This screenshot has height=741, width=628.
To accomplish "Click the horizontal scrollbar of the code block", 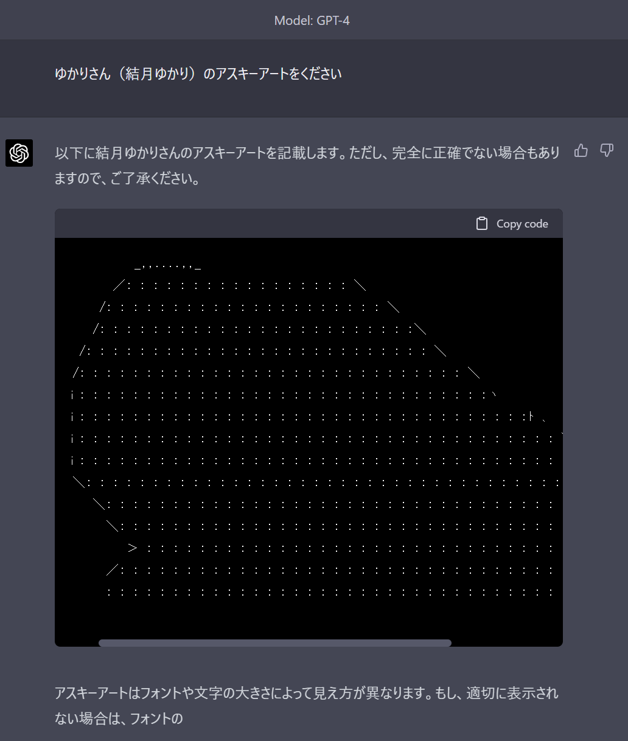I will (275, 643).
